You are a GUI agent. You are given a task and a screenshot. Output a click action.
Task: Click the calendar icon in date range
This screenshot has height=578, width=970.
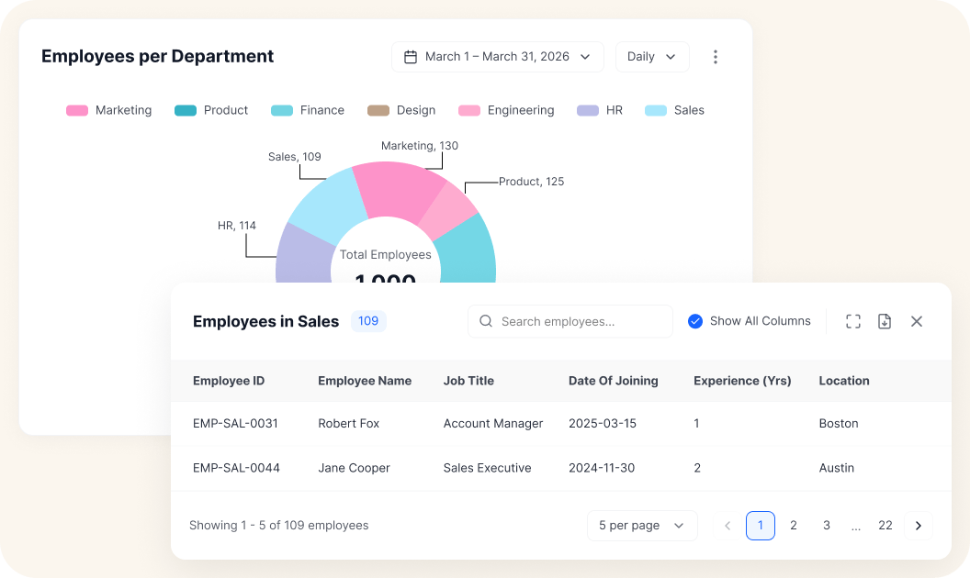click(411, 57)
